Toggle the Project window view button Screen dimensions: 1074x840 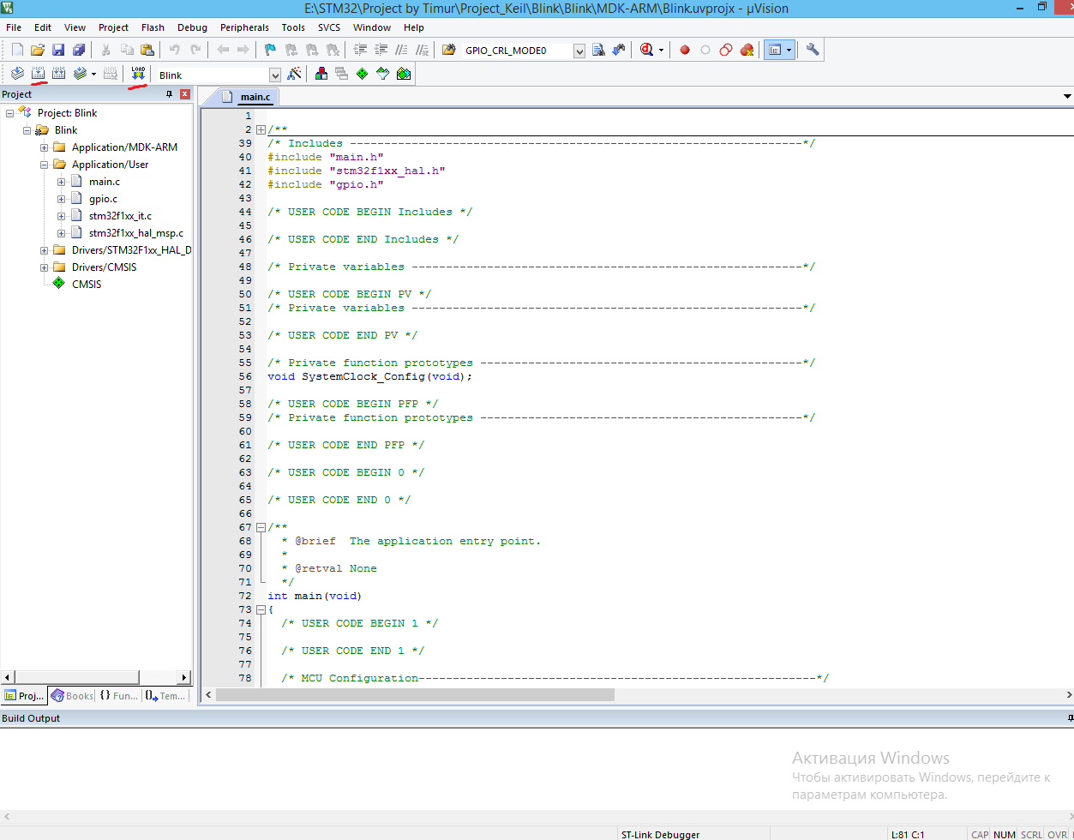coord(775,50)
